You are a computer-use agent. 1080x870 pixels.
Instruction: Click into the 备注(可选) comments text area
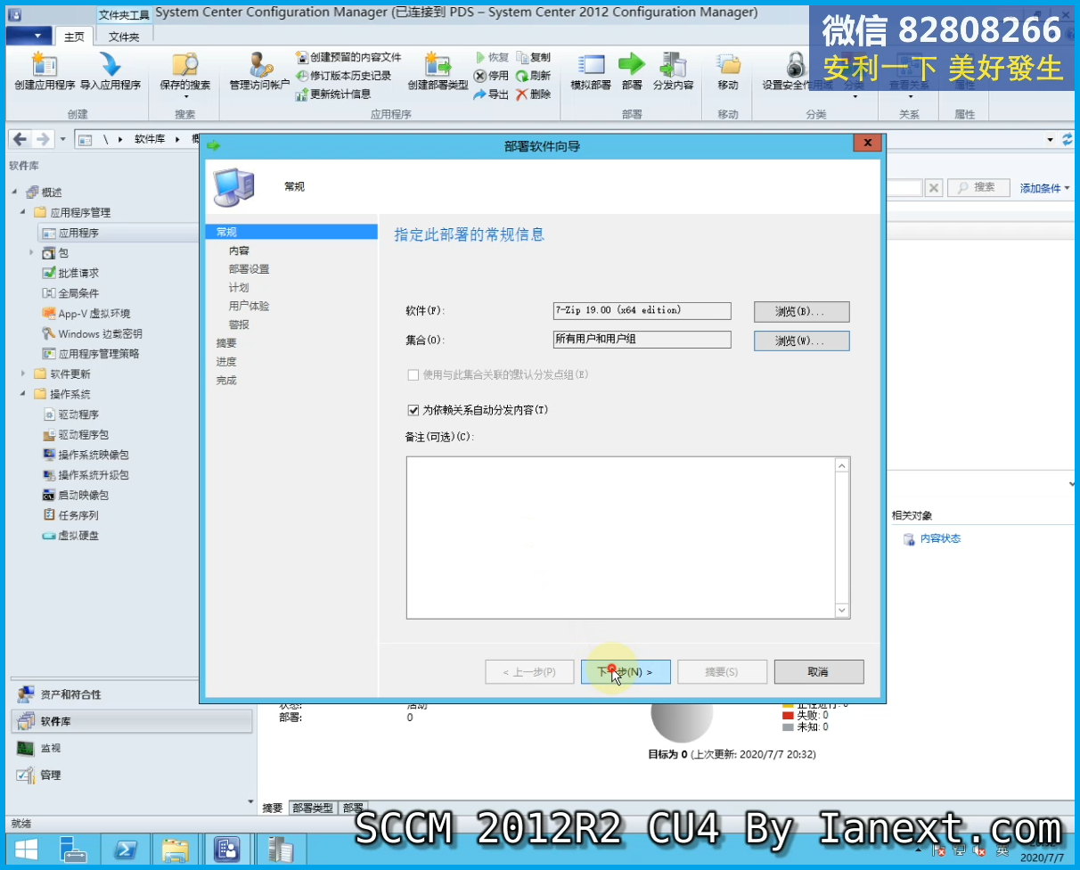[x=621, y=538]
